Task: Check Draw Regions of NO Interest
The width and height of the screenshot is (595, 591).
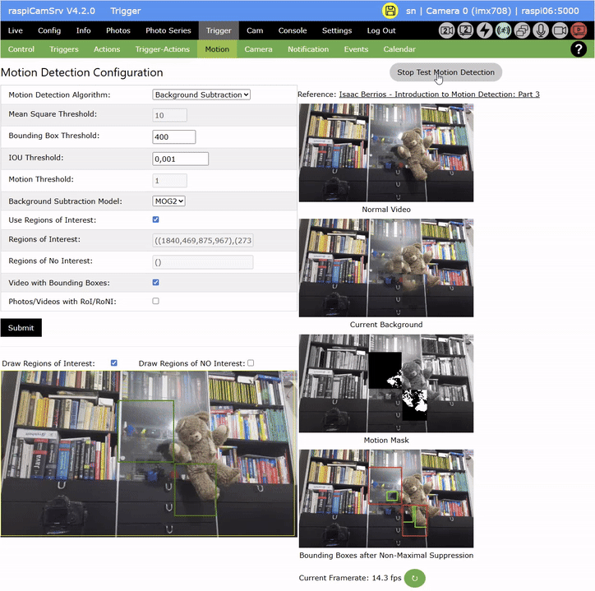Action: pyautogui.click(x=251, y=363)
